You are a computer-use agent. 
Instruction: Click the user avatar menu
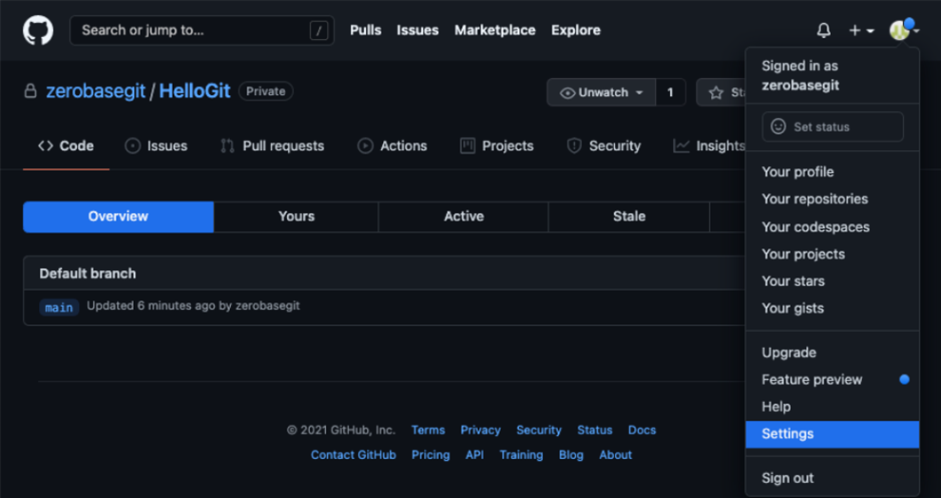(904, 30)
